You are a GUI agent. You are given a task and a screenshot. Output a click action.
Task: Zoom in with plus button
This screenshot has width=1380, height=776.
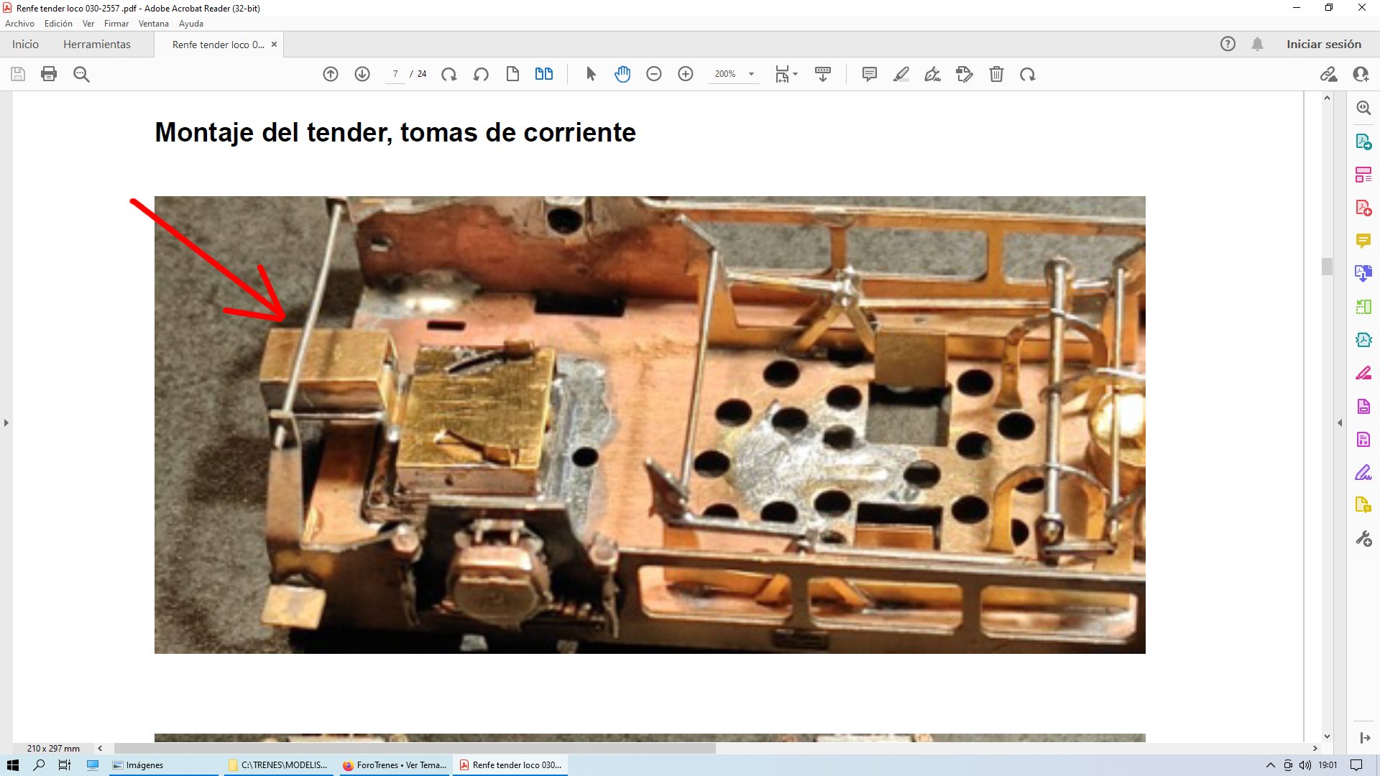686,74
